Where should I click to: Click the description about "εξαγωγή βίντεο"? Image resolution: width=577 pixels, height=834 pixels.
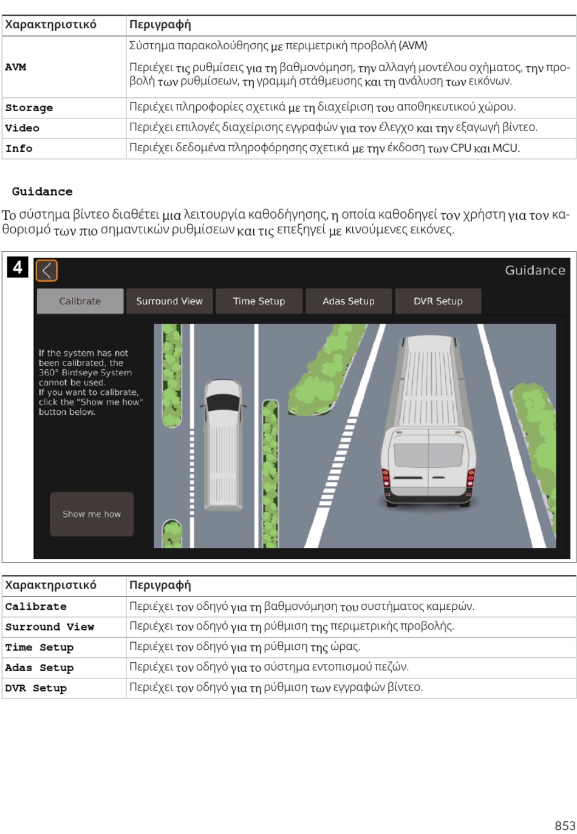coord(333,128)
